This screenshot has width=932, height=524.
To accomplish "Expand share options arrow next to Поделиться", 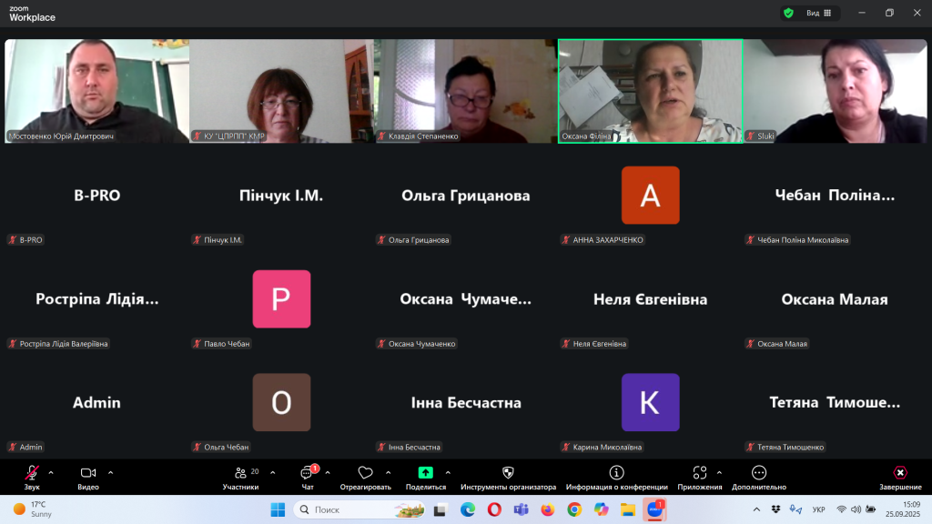I will [x=448, y=472].
